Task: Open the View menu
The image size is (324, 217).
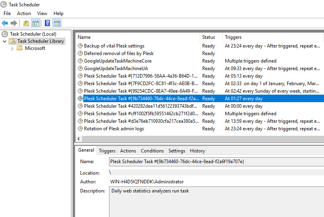Action: click(x=42, y=13)
